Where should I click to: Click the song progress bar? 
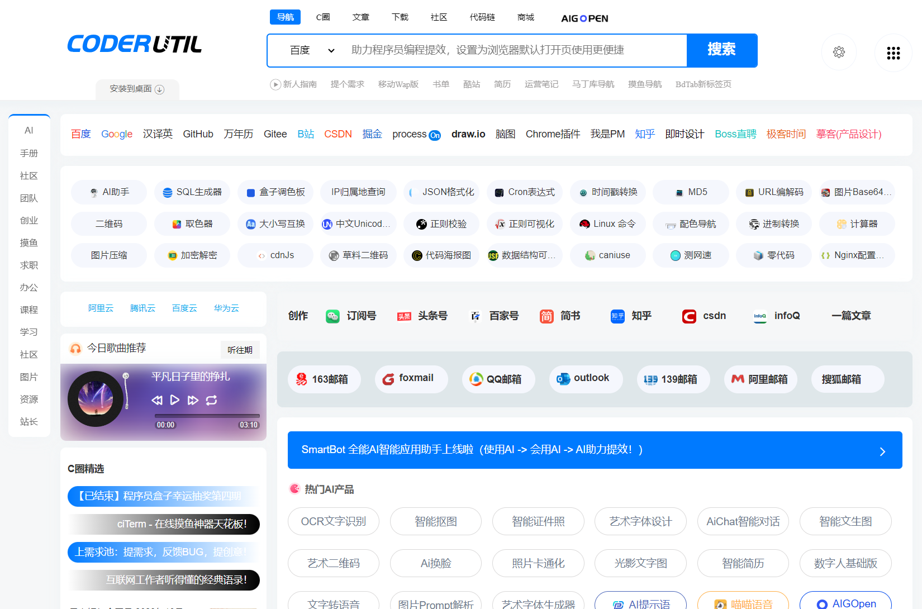pos(207,416)
